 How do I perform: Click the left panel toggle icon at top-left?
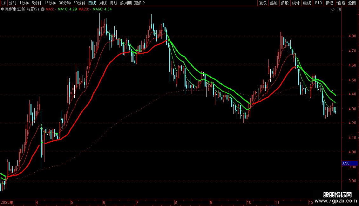pos(3,3)
